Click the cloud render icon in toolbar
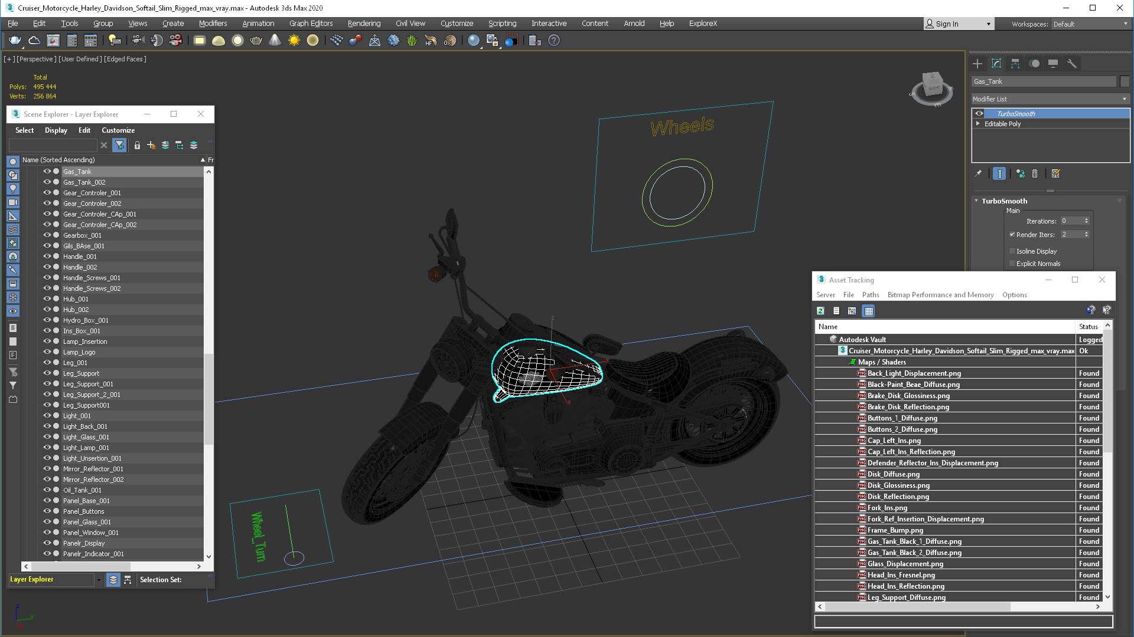The width and height of the screenshot is (1134, 637). (x=34, y=40)
